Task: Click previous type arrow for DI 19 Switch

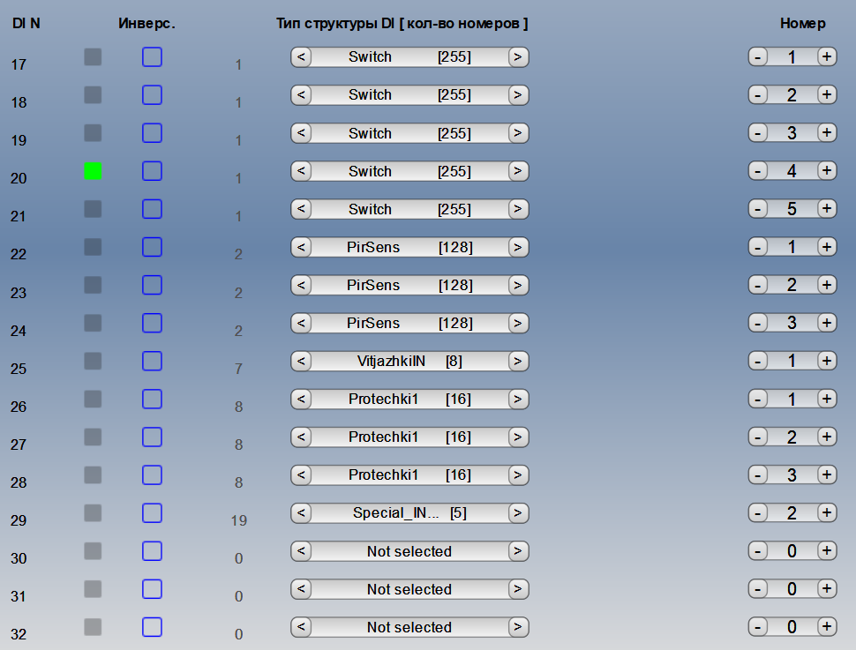Action: pos(301,133)
